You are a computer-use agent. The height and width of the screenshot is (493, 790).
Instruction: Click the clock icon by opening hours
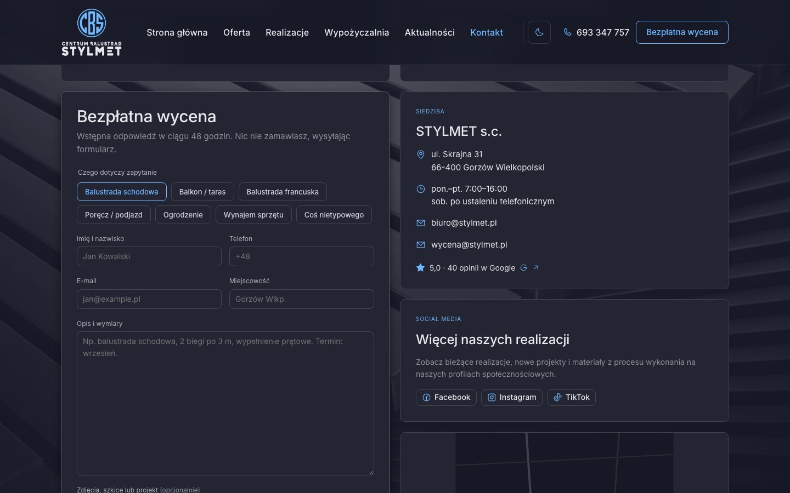point(421,189)
